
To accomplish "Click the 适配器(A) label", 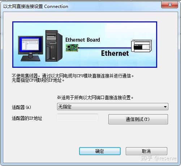I will pyautogui.click(x=21, y=107).
